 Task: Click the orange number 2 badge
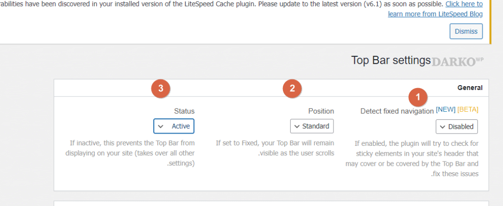(x=293, y=89)
